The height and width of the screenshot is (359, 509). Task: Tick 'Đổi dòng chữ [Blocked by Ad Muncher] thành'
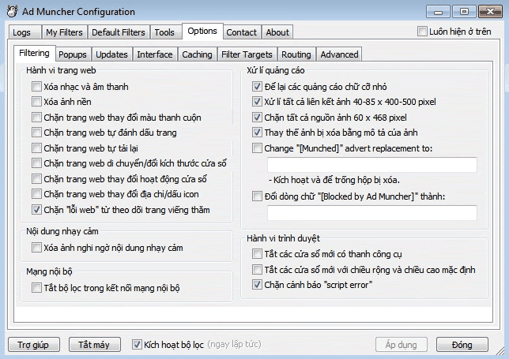[x=257, y=196]
